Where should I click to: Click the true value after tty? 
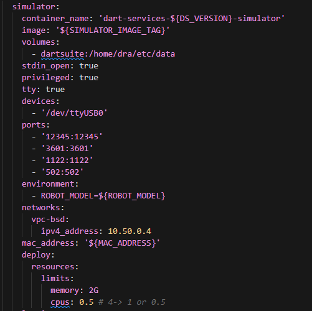click(55, 90)
